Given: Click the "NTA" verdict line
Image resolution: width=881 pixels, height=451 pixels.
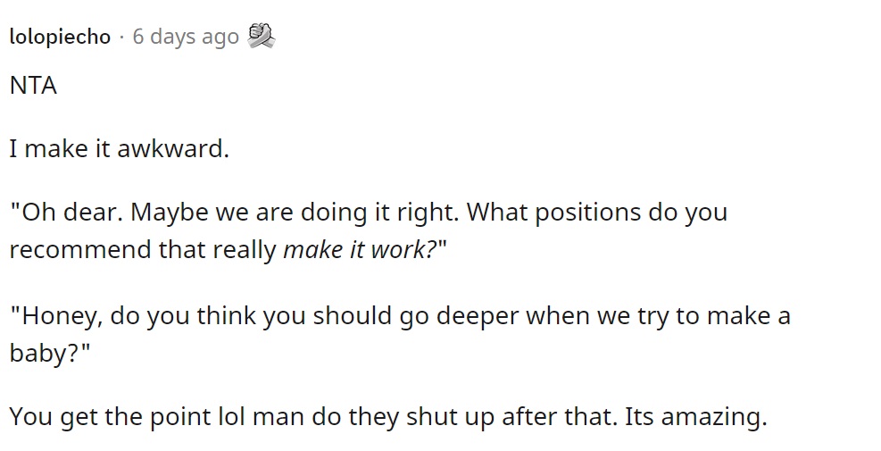Looking at the screenshot, I should pyautogui.click(x=33, y=86).
